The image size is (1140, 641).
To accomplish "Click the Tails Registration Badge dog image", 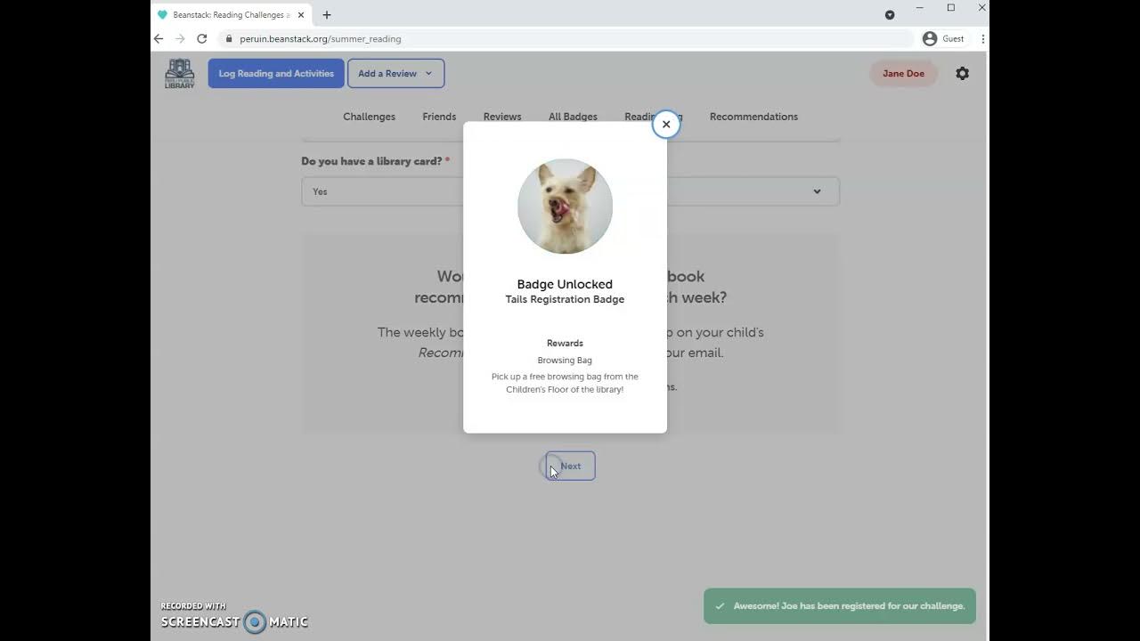I will (x=565, y=207).
